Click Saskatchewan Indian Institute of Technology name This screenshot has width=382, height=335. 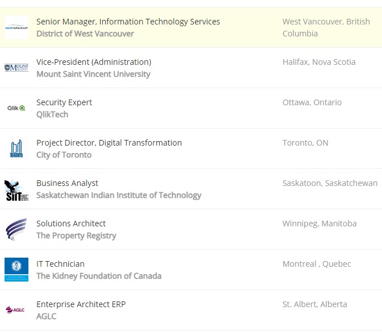[x=119, y=195]
